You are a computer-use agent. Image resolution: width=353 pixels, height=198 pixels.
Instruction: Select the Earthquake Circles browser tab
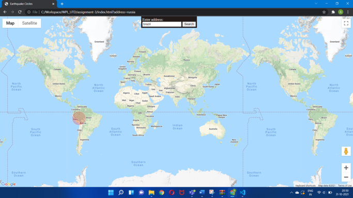[x=29, y=4]
